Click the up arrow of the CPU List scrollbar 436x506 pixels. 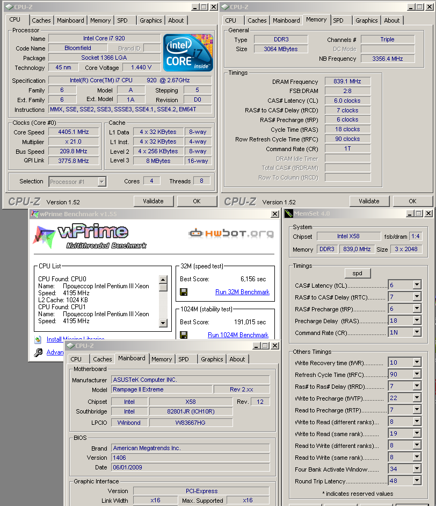point(163,280)
